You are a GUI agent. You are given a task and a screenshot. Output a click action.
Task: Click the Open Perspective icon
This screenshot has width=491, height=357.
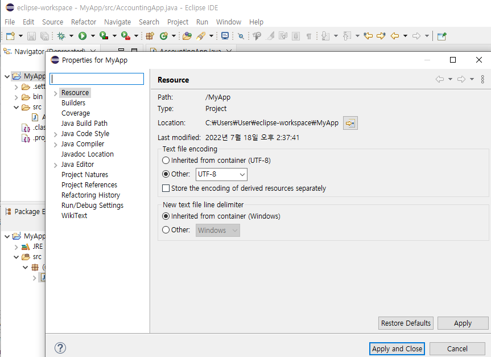click(442, 36)
